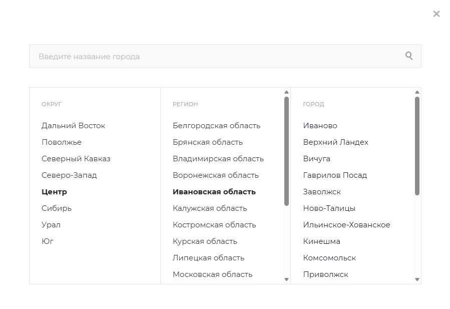Select the city Кинешма
The width and height of the screenshot is (450, 309).
(322, 241)
